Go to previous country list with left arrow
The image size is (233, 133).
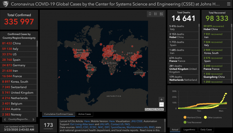point(5,119)
